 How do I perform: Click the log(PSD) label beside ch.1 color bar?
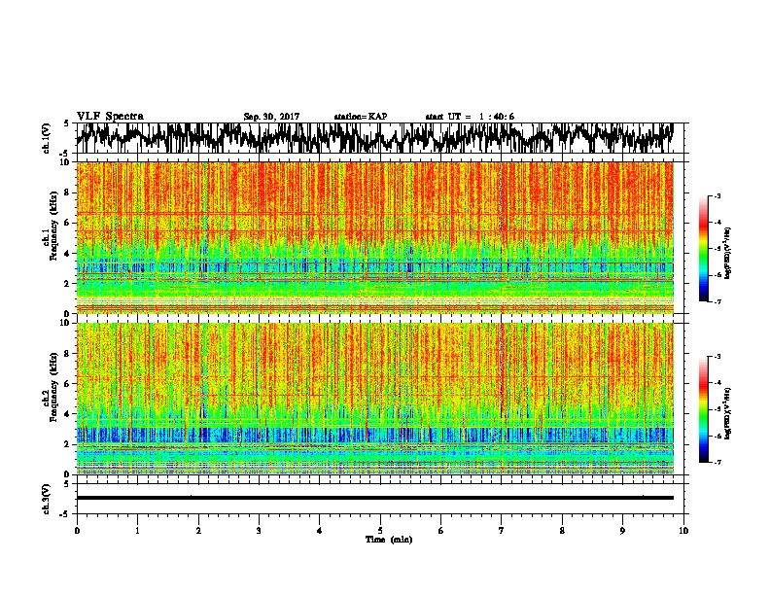728,254
